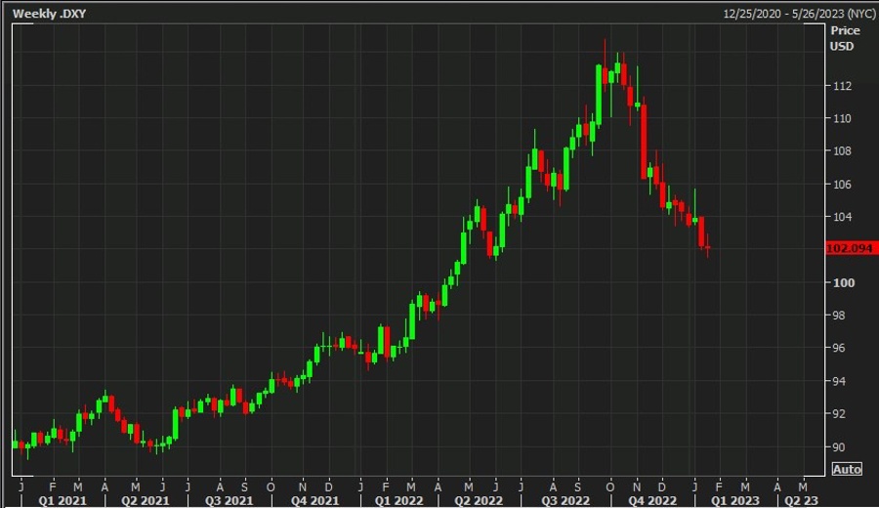The width and height of the screenshot is (879, 508).
Task: Click the 90 price axis value
Action: point(839,446)
